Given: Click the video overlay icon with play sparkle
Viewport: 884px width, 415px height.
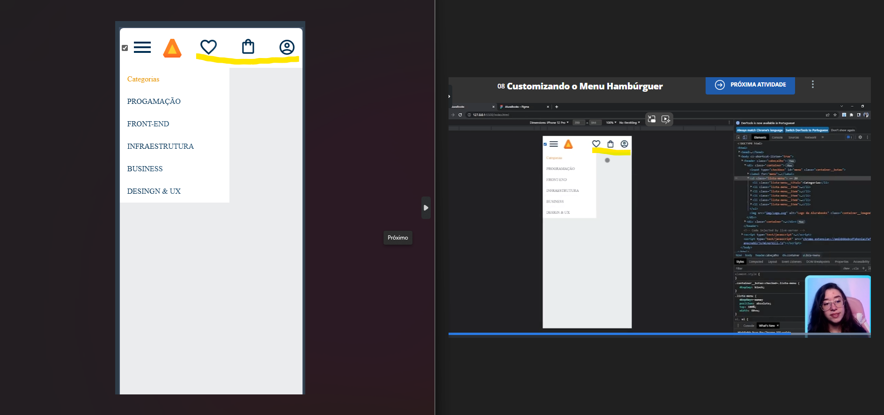Looking at the screenshot, I should [x=666, y=119].
